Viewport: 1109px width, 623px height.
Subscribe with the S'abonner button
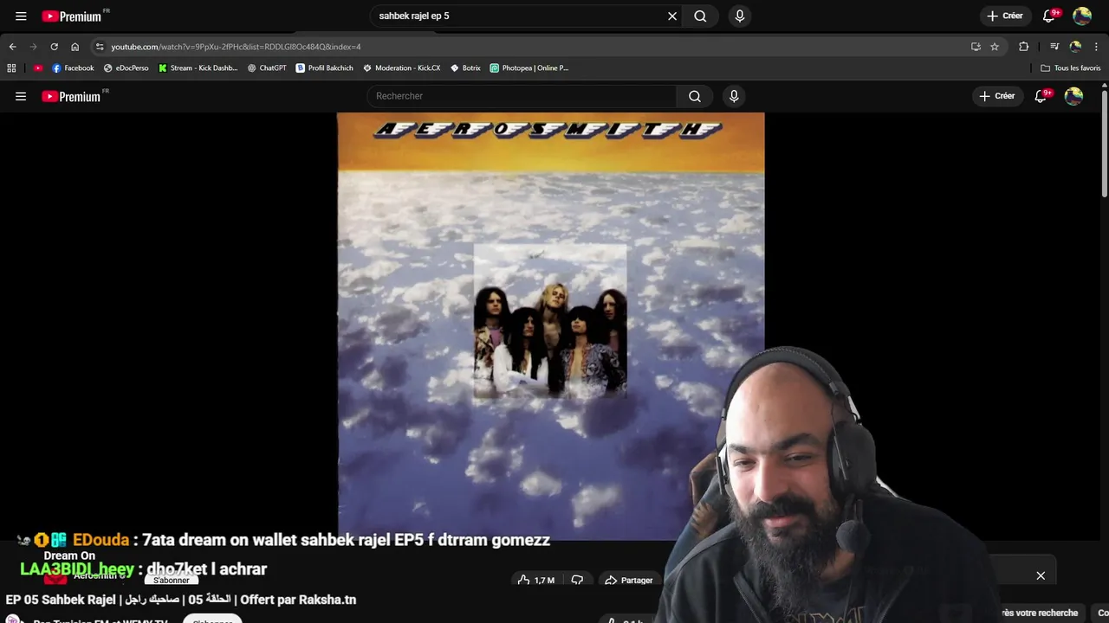pyautogui.click(x=172, y=580)
